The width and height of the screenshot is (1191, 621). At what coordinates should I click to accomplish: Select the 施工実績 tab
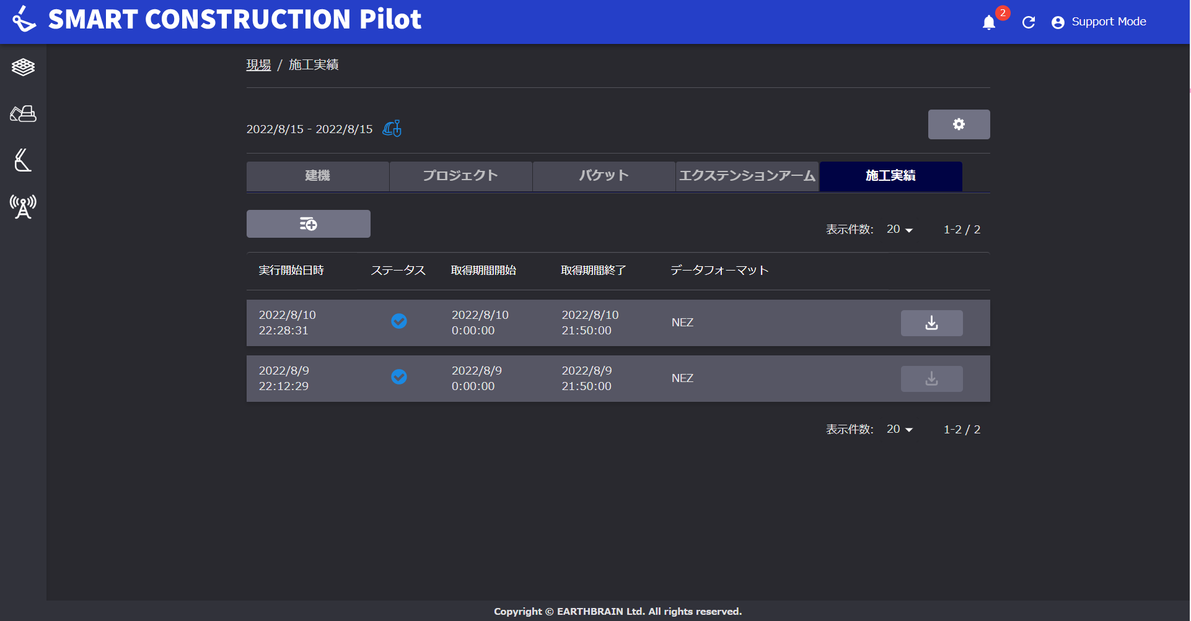[x=890, y=176]
